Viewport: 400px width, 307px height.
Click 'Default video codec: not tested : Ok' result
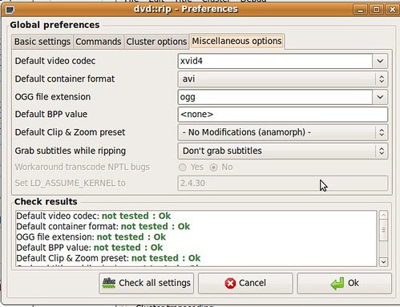pyautogui.click(x=93, y=216)
